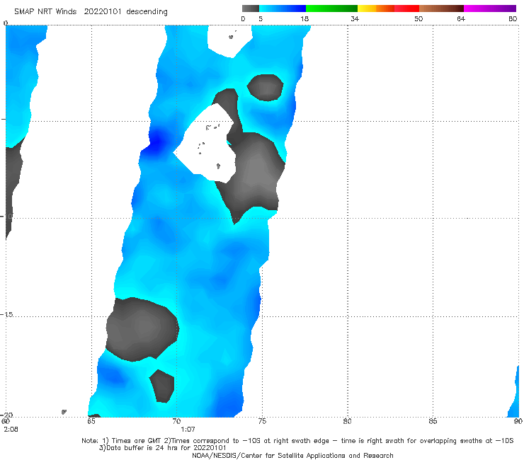Screen dimensions: 524x460
Task: Click the color bar label '5'
Action: (261, 19)
